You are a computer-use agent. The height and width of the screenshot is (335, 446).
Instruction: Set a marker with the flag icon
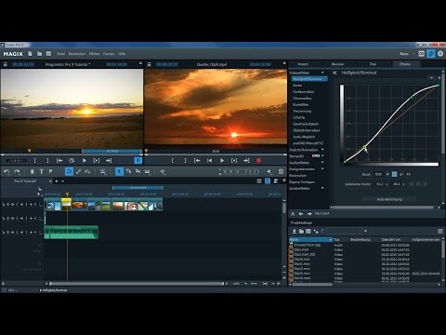(50, 171)
